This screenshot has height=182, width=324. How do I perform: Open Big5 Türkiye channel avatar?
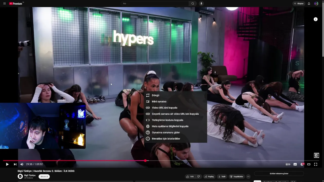tap(20, 176)
